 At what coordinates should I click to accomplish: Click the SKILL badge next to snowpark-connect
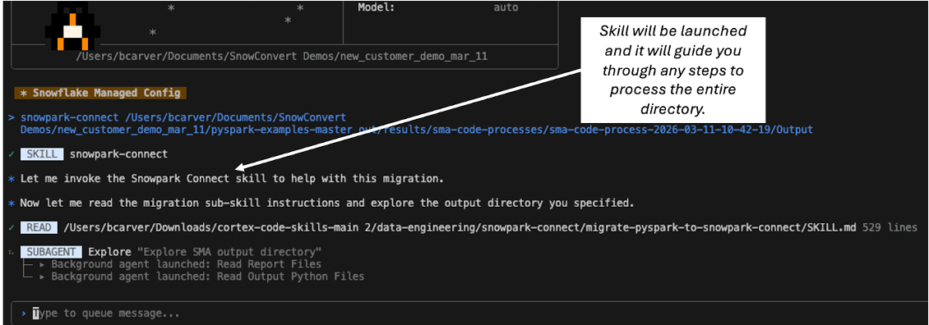point(41,154)
